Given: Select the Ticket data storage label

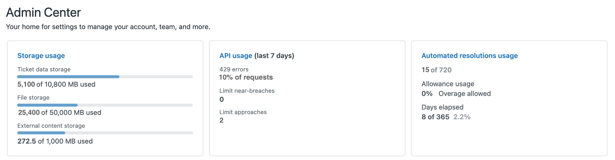Looking at the screenshot, I should [x=44, y=69].
